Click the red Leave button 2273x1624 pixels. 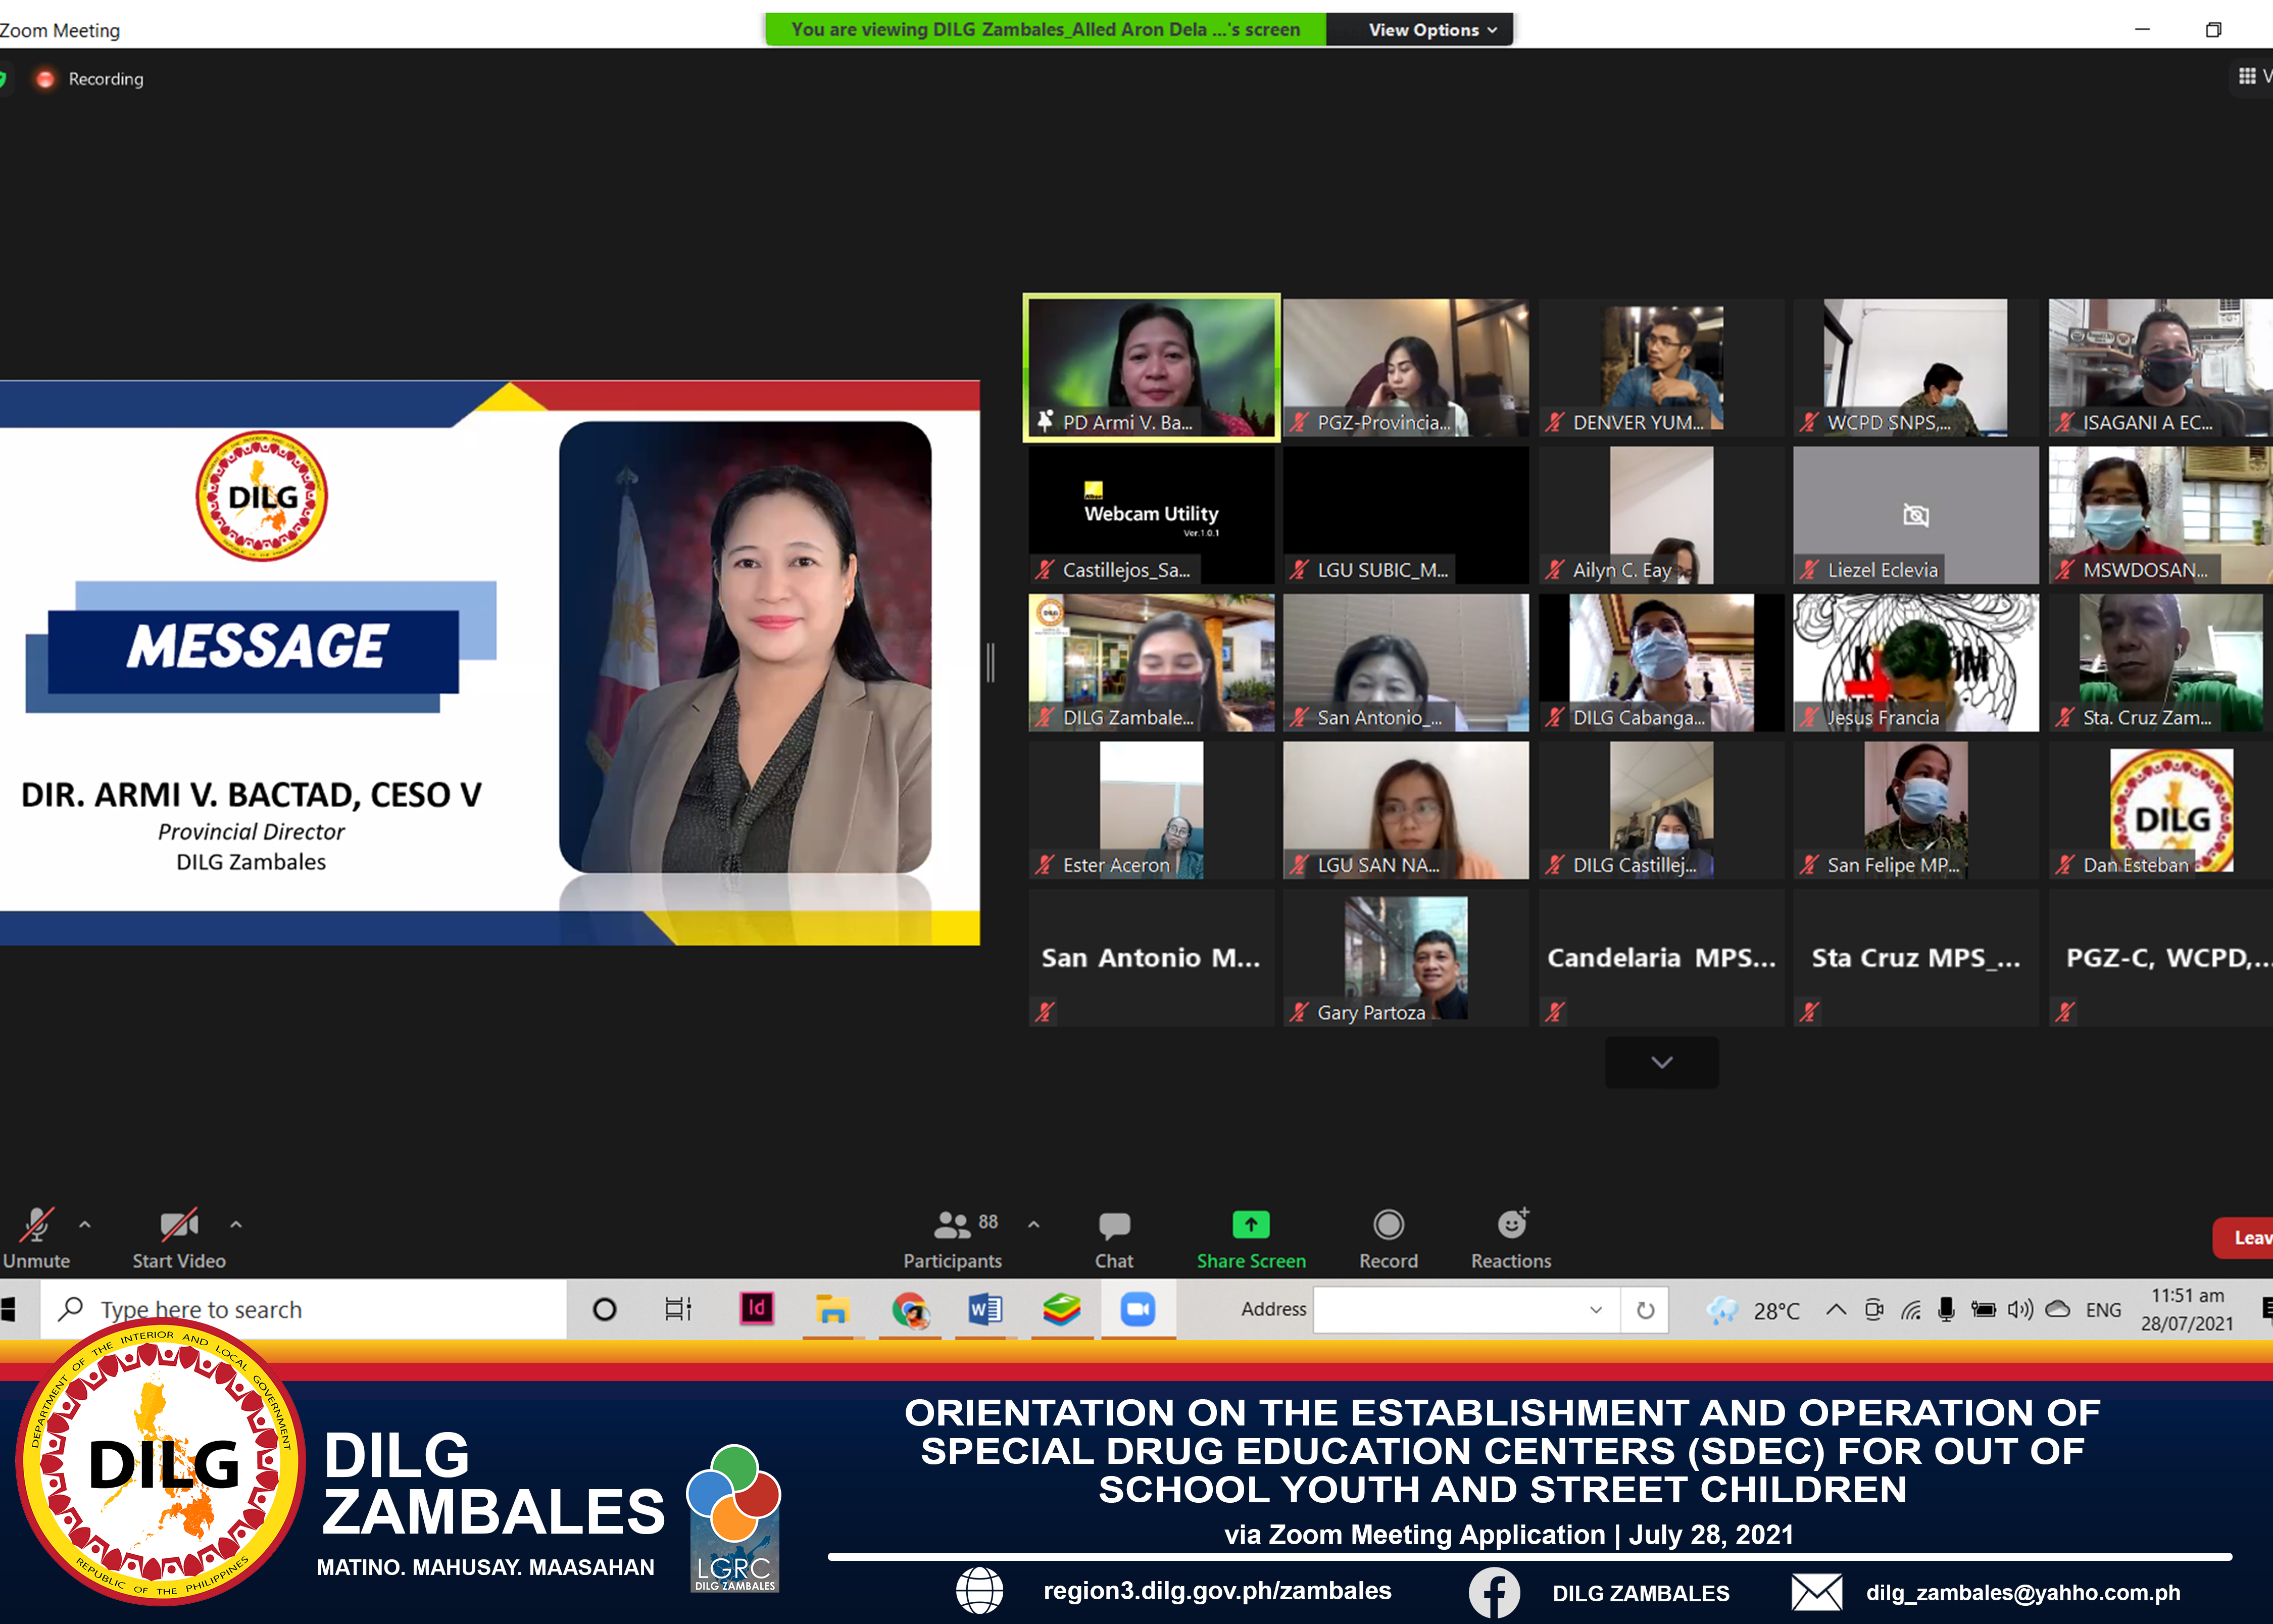click(x=2244, y=1238)
